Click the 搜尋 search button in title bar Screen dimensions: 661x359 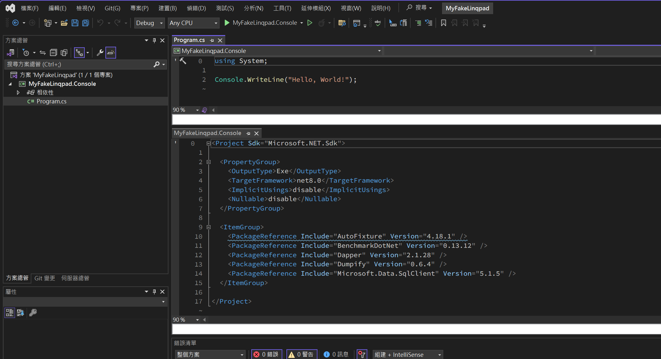tap(419, 8)
